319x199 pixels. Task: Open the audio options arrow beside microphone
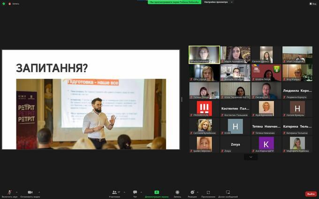click(x=17, y=192)
